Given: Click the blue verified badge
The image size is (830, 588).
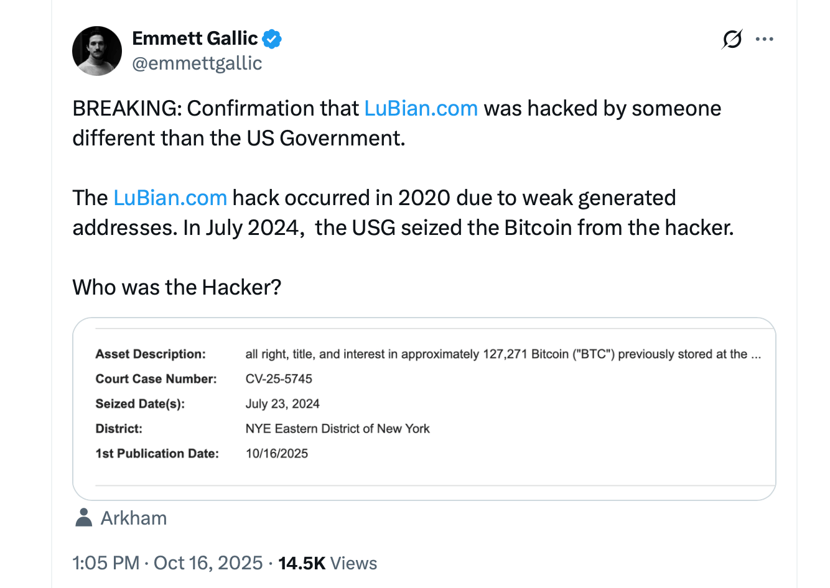Looking at the screenshot, I should (271, 39).
